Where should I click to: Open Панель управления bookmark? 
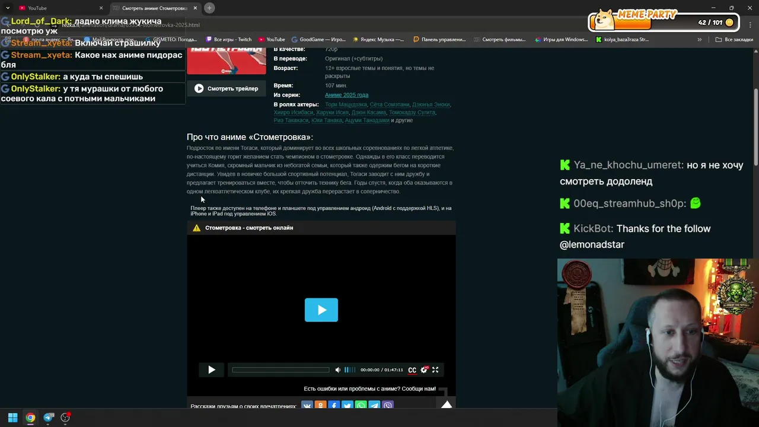439,40
